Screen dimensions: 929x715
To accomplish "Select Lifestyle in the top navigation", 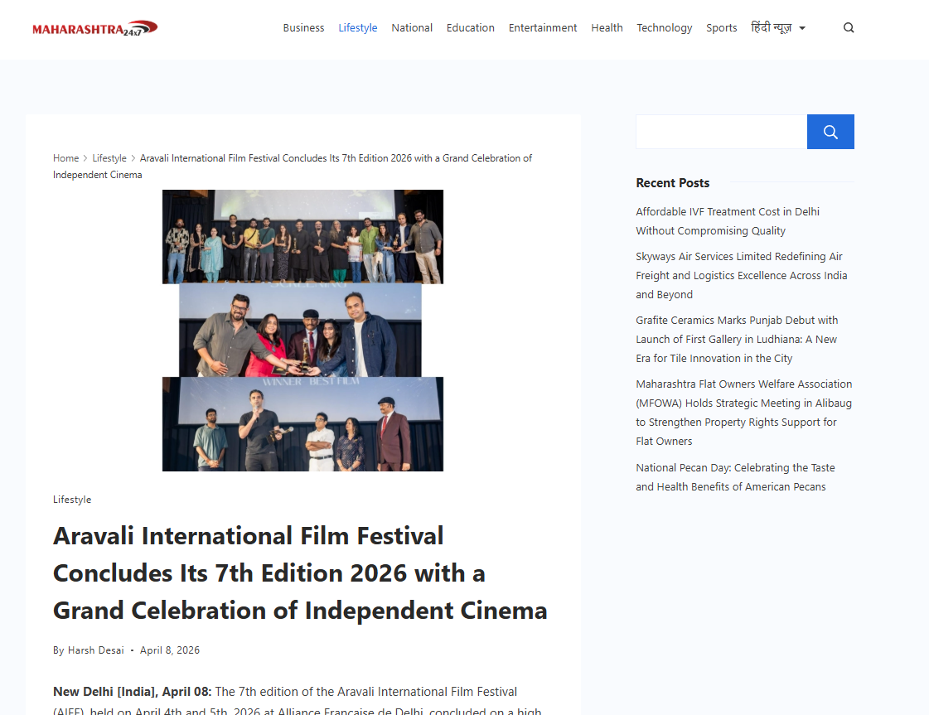I will (357, 28).
